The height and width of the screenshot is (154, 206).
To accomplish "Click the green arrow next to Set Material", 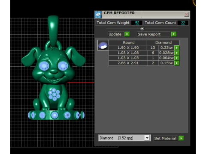I will tap(181, 138).
